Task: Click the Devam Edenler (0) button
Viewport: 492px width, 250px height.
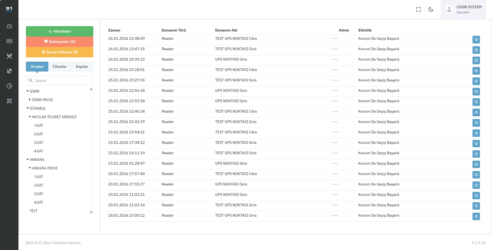Action: pos(60,52)
